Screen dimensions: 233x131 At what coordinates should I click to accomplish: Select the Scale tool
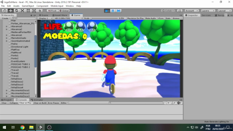22,11
